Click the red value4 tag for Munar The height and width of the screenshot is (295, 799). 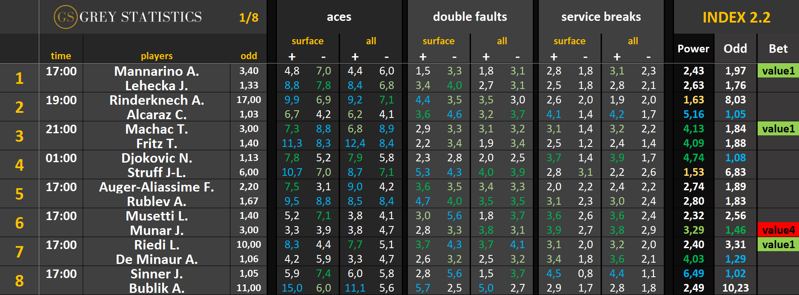[x=778, y=230]
